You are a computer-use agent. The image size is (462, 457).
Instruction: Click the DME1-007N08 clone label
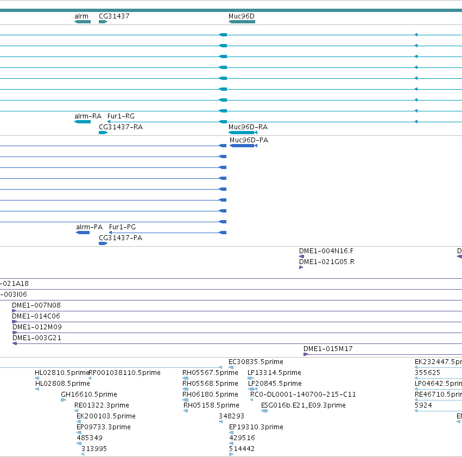click(x=36, y=305)
